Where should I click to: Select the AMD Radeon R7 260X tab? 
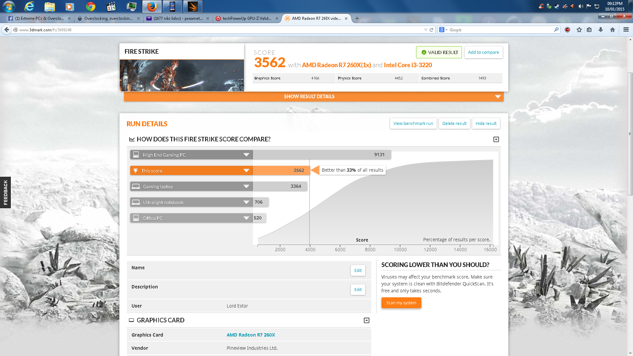coord(316,18)
